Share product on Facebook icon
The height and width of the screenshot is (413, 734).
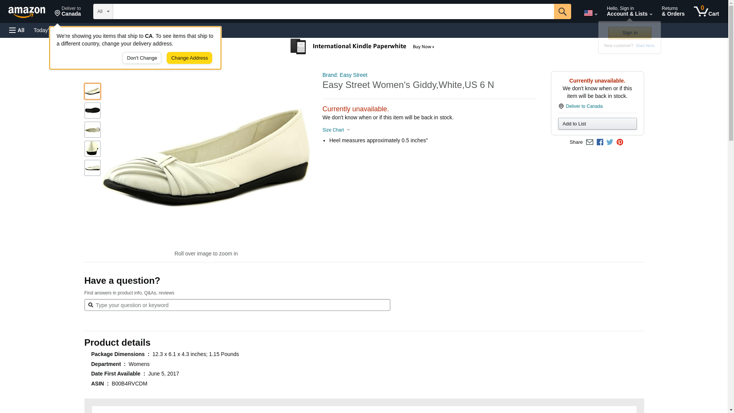(x=600, y=142)
